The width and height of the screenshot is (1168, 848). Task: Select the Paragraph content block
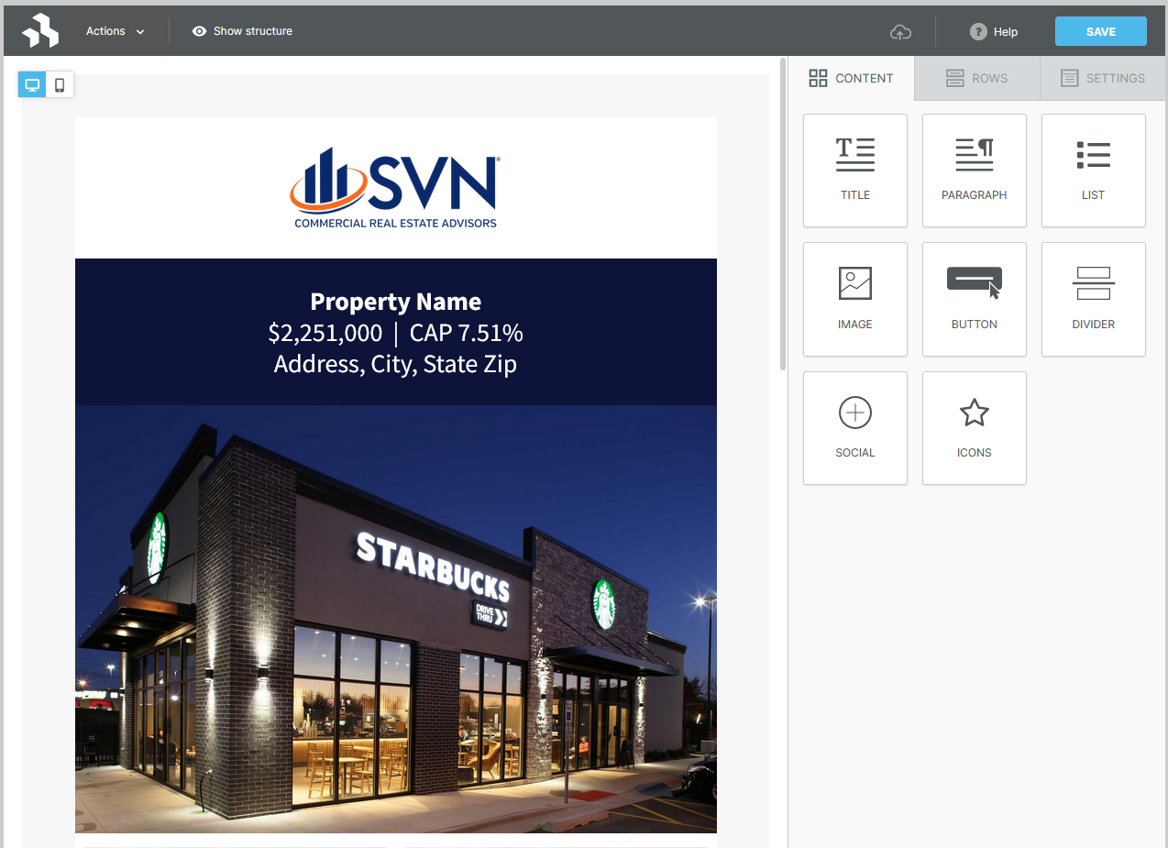[x=975, y=171]
